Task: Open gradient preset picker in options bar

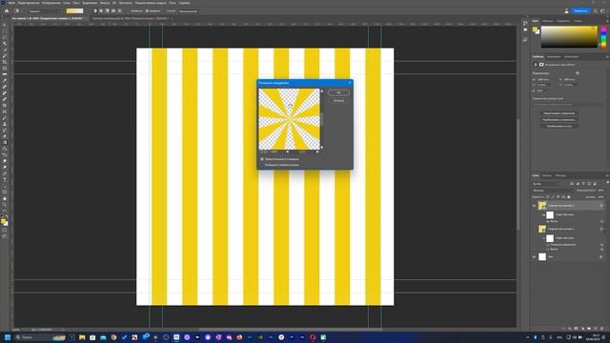Action: (74, 10)
